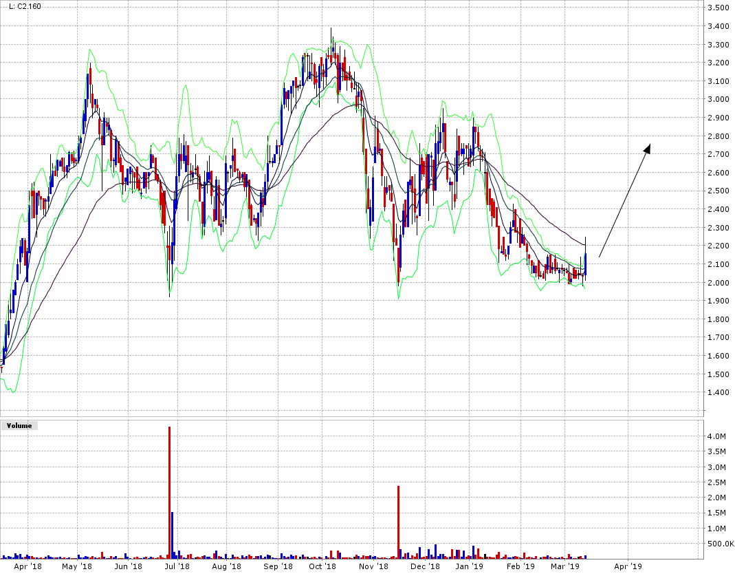The width and height of the screenshot is (735, 576).
Task: Click the Apr '19 date label
Action: pyautogui.click(x=628, y=566)
